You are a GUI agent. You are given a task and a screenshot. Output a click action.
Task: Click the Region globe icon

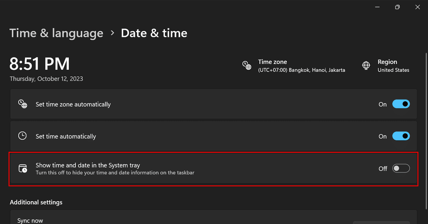click(x=366, y=65)
